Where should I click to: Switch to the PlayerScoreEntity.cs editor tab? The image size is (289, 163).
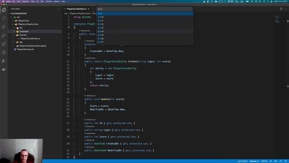(76, 9)
